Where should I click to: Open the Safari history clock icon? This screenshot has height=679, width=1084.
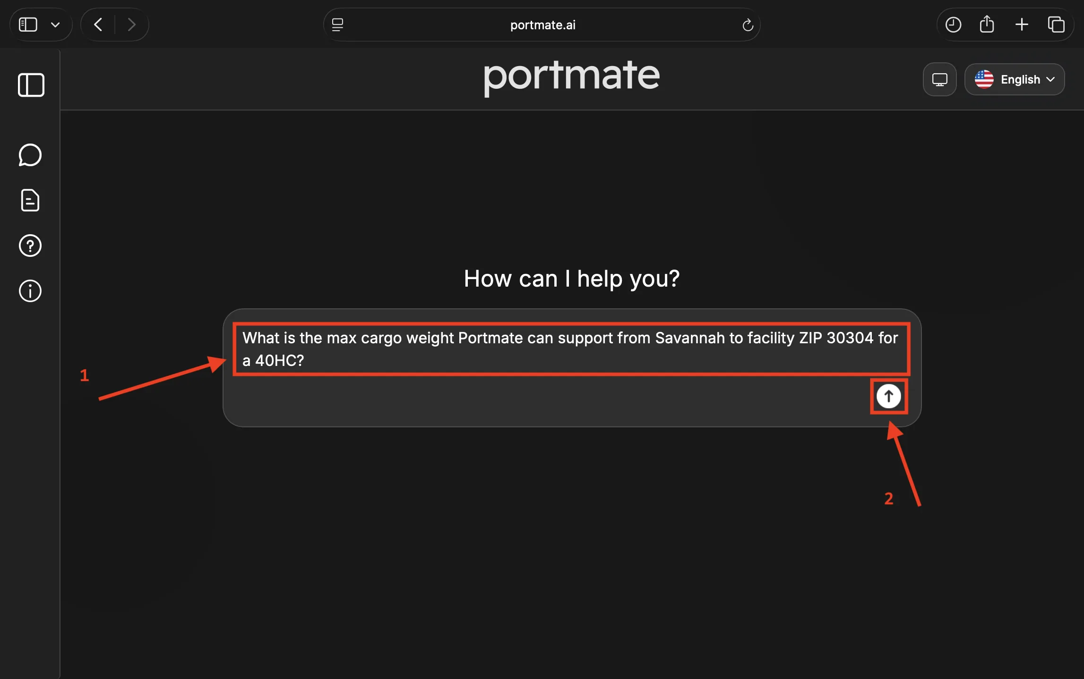[953, 25]
